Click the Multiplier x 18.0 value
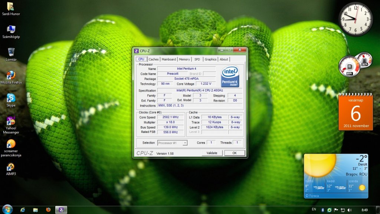This screenshot has width=380, height=214. [171, 122]
